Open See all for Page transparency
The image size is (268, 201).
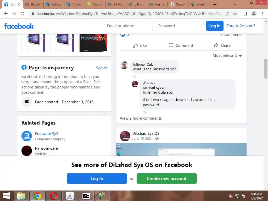point(102,68)
